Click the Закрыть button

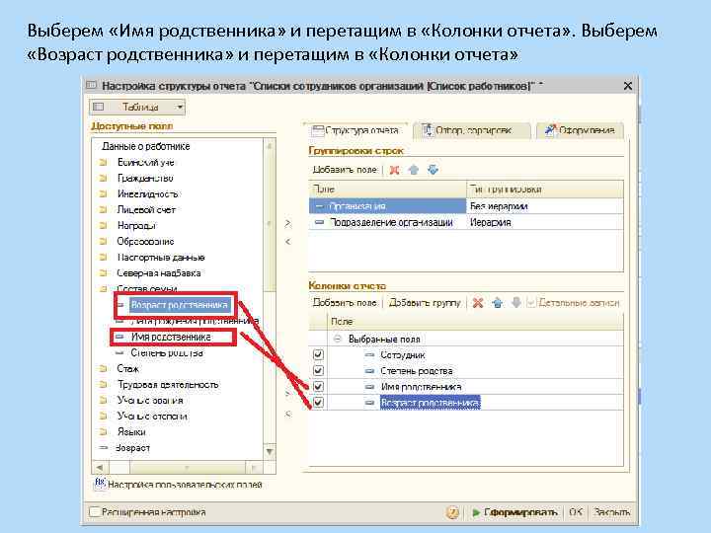pos(611,512)
